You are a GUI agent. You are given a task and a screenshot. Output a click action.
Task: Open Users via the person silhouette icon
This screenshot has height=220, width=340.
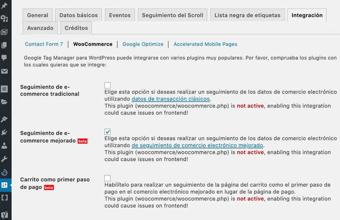click(x=4, y=146)
